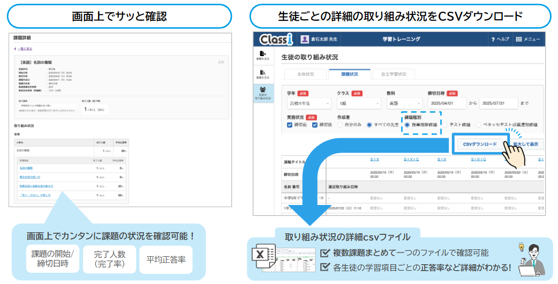Click the start date field 2025/04/01
The width and height of the screenshot is (558, 284).
(x=447, y=104)
